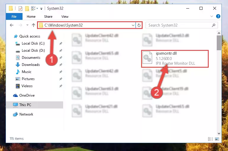Open the Customize Quick Access Toolbar dropdown
This screenshot has height=151, width=228.
(x=41, y=9)
